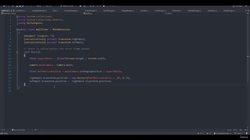
Task: Open the LevelMapManager.cs tab
Action: point(39,10)
